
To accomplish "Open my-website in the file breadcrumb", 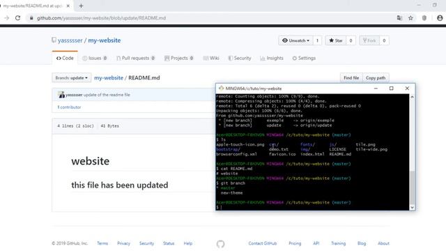I will (x=109, y=77).
